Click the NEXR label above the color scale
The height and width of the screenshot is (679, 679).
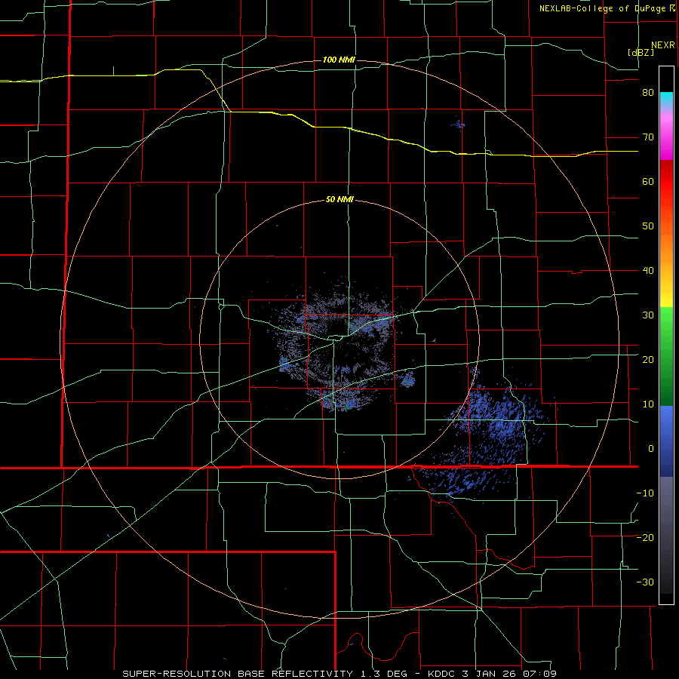coord(663,45)
